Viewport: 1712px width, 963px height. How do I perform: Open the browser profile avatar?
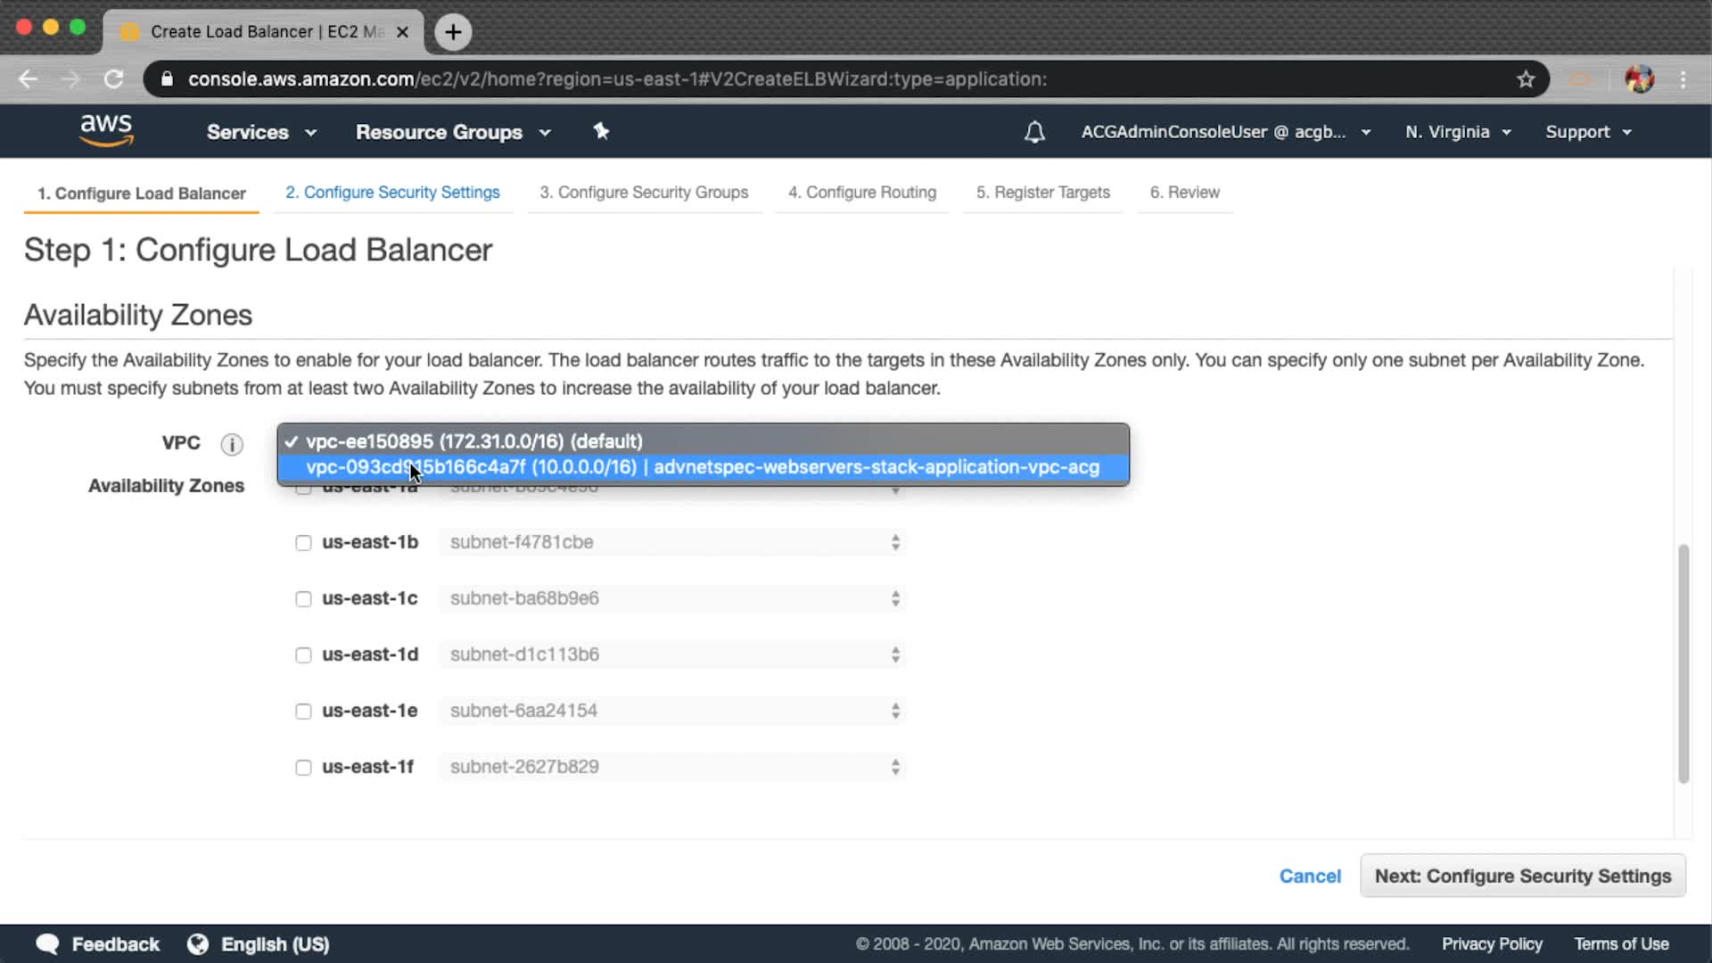1639,79
